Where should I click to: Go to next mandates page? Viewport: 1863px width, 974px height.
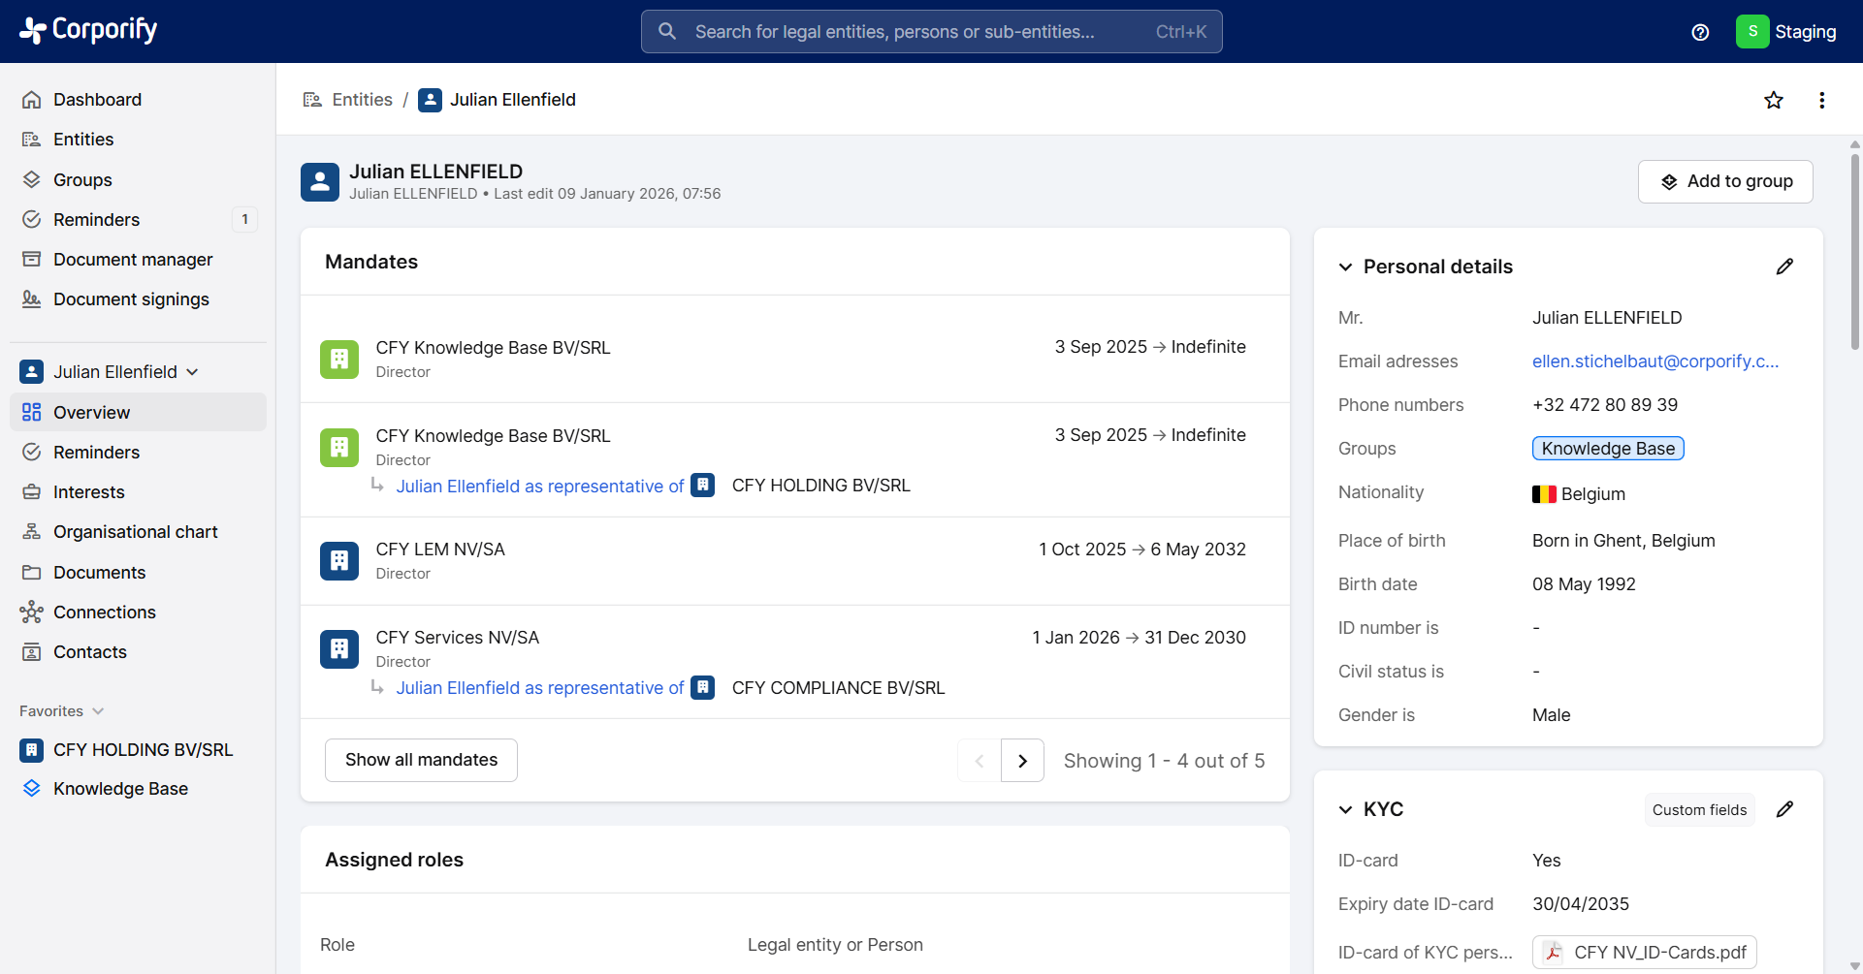pyautogui.click(x=1022, y=761)
